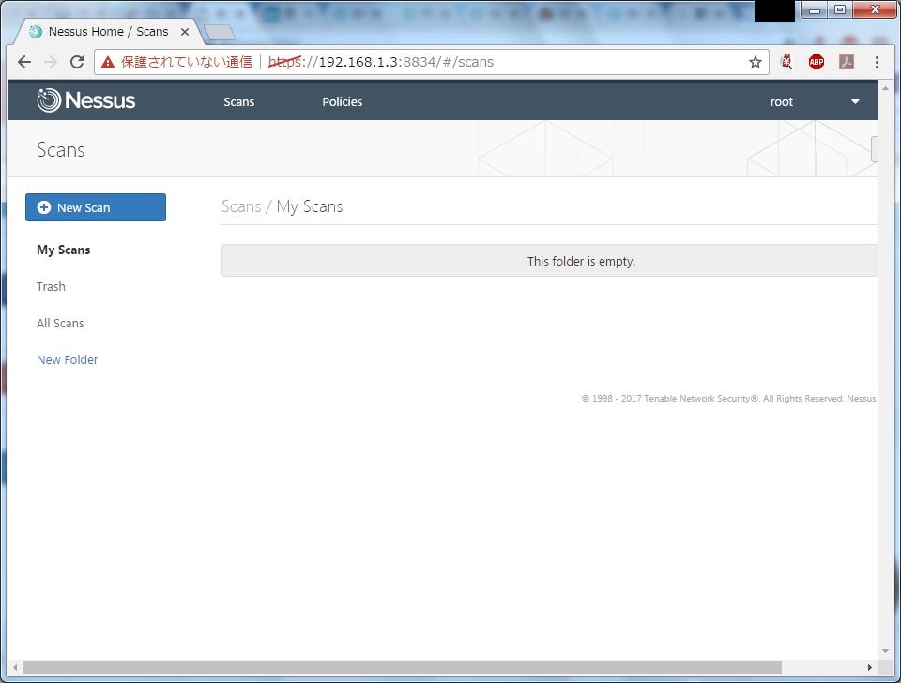Viewport: 901px width, 683px height.
Task: Minimize the Chrome window
Action: click(815, 9)
